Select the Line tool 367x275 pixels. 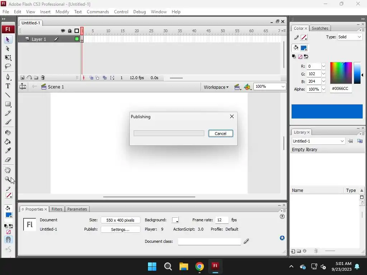tap(8, 95)
